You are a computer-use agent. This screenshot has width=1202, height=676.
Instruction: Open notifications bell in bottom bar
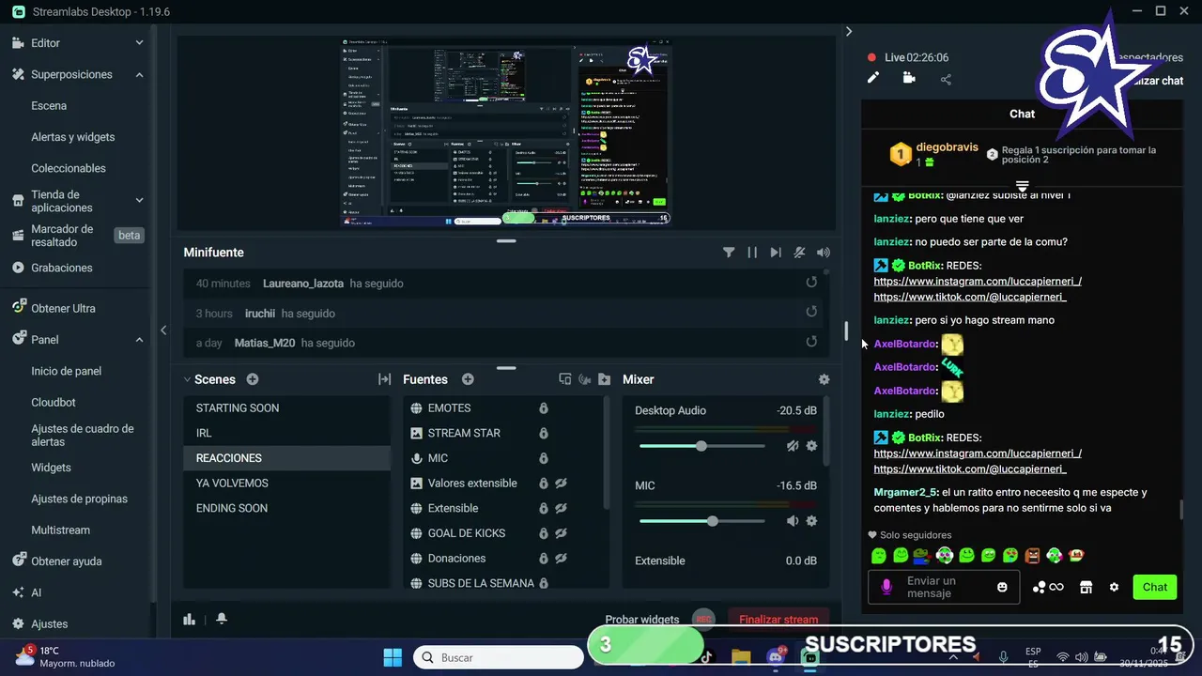tap(222, 619)
